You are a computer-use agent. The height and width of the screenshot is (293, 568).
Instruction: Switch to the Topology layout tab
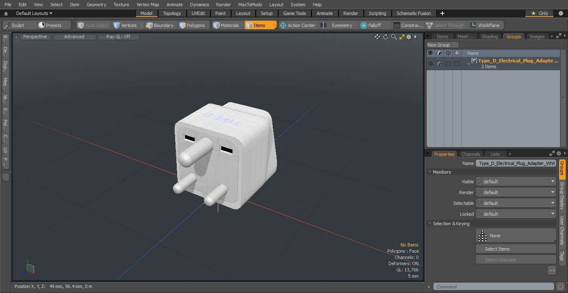[172, 13]
